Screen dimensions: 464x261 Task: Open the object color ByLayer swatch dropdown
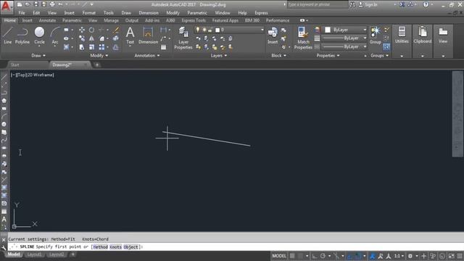346,30
